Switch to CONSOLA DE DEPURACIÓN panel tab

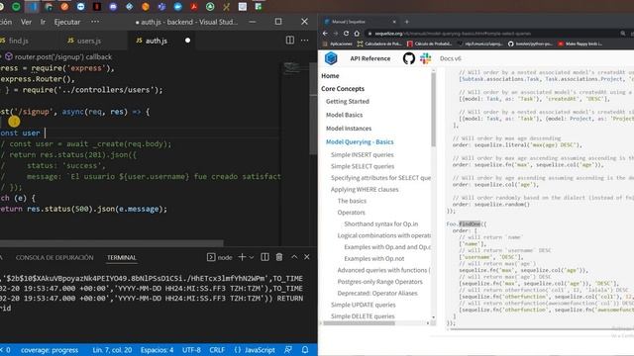(54, 257)
